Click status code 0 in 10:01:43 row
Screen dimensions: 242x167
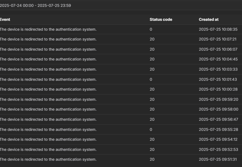(x=151, y=79)
